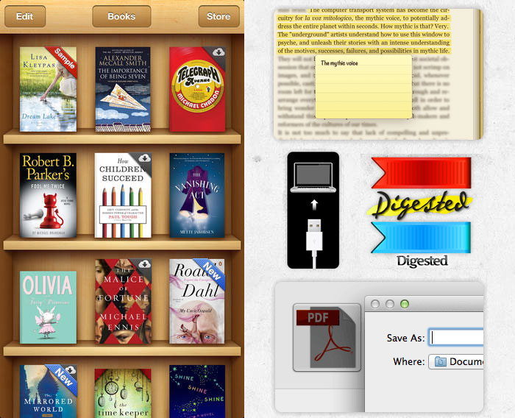Open The Importance of Being Seven book
The image size is (515, 418).
pyautogui.click(x=123, y=89)
